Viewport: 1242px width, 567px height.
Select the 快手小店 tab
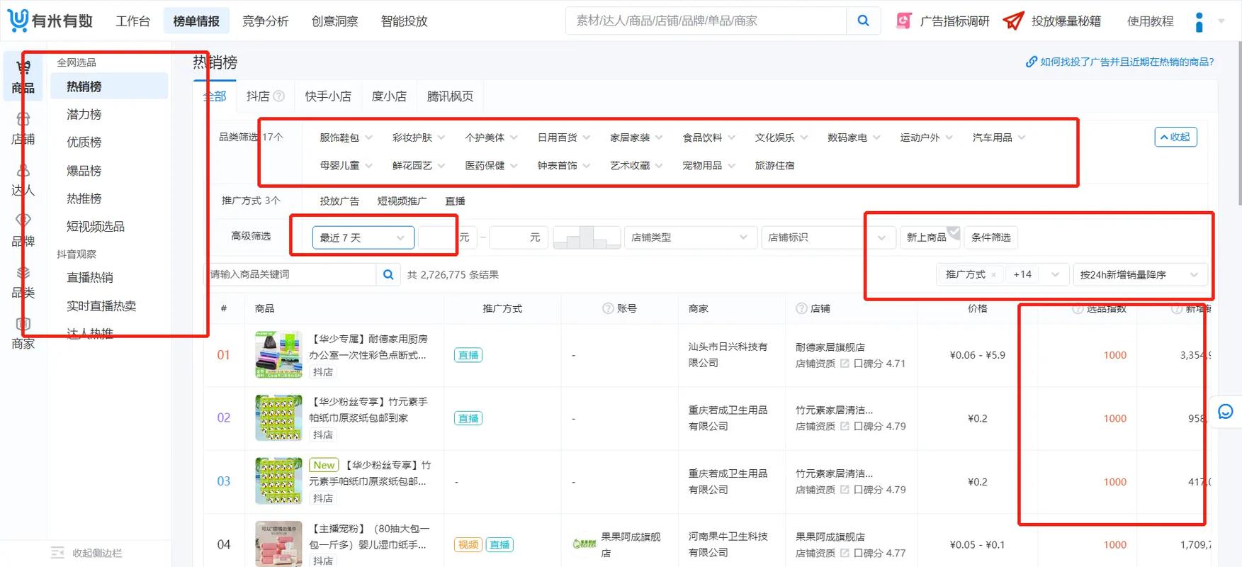click(x=328, y=96)
